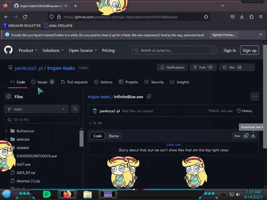Screen dimensions: 267x200
Task: Download the raw file
Action: (x=253, y=136)
